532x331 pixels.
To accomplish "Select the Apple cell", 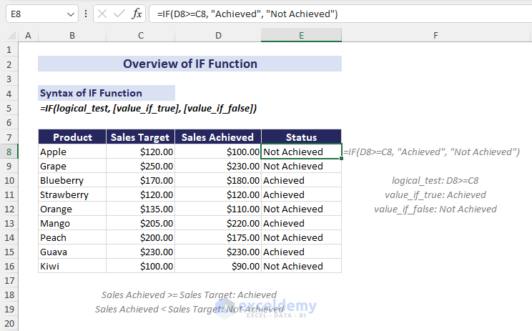I will coord(72,152).
